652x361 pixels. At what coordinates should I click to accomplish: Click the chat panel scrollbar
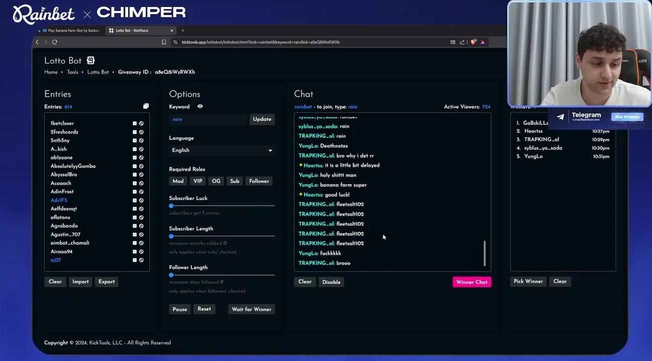(x=485, y=253)
